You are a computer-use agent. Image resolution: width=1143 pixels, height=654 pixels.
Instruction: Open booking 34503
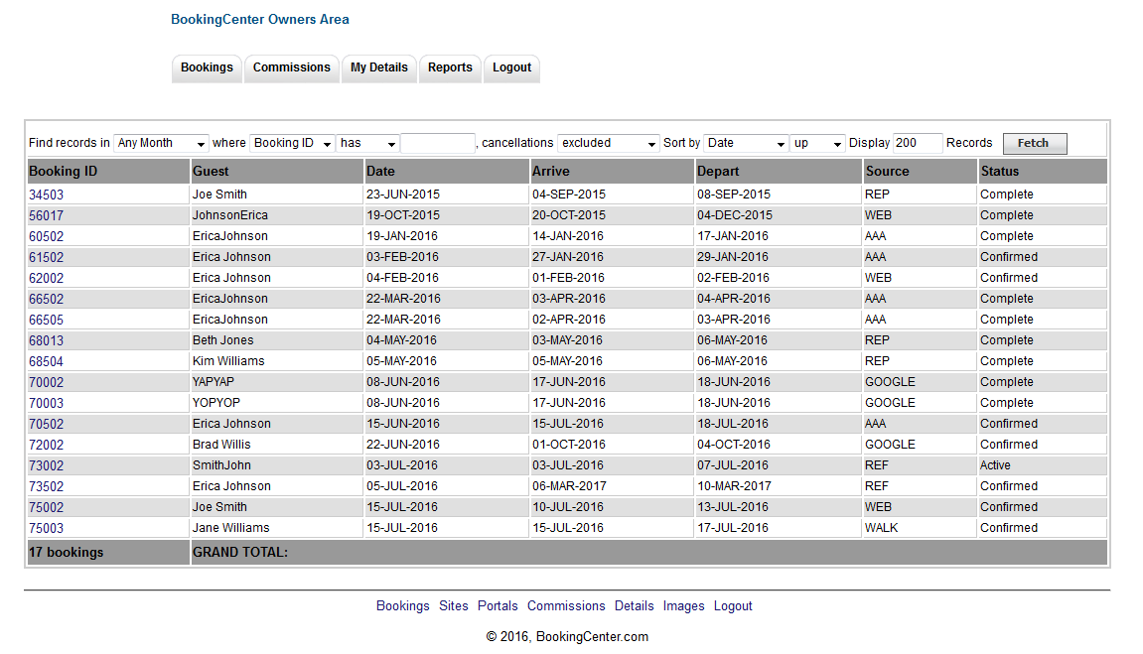[46, 196]
